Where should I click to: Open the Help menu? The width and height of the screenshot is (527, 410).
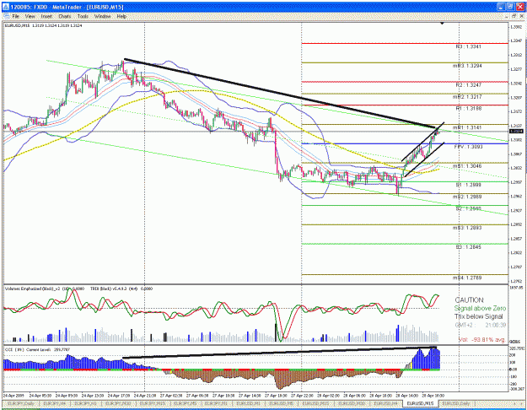click(121, 16)
